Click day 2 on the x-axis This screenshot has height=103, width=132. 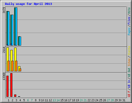click(12, 100)
